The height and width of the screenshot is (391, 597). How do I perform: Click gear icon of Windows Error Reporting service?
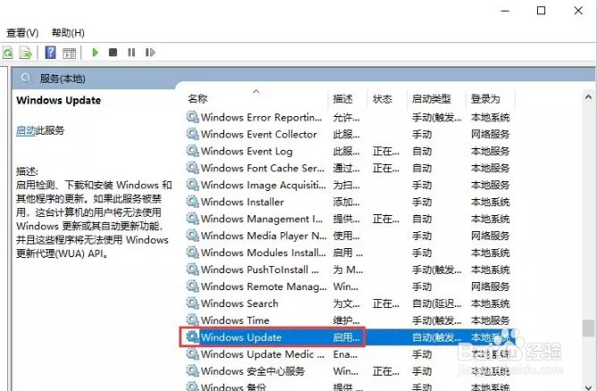pos(192,117)
